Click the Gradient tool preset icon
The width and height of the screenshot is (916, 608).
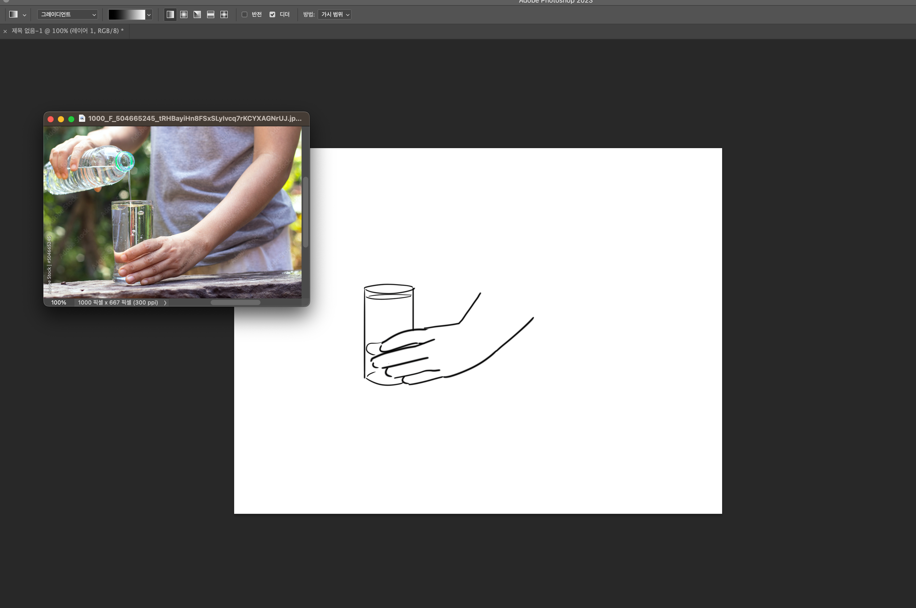point(14,14)
